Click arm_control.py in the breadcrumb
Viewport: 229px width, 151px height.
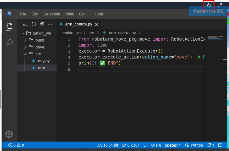coord(122,33)
